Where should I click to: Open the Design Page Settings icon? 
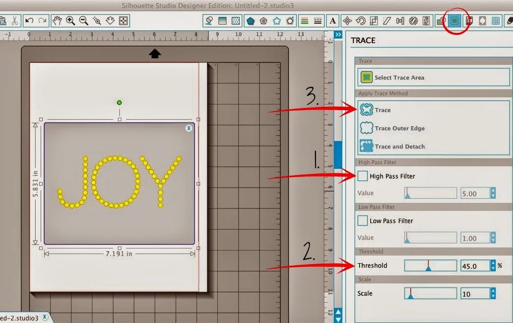[469, 21]
